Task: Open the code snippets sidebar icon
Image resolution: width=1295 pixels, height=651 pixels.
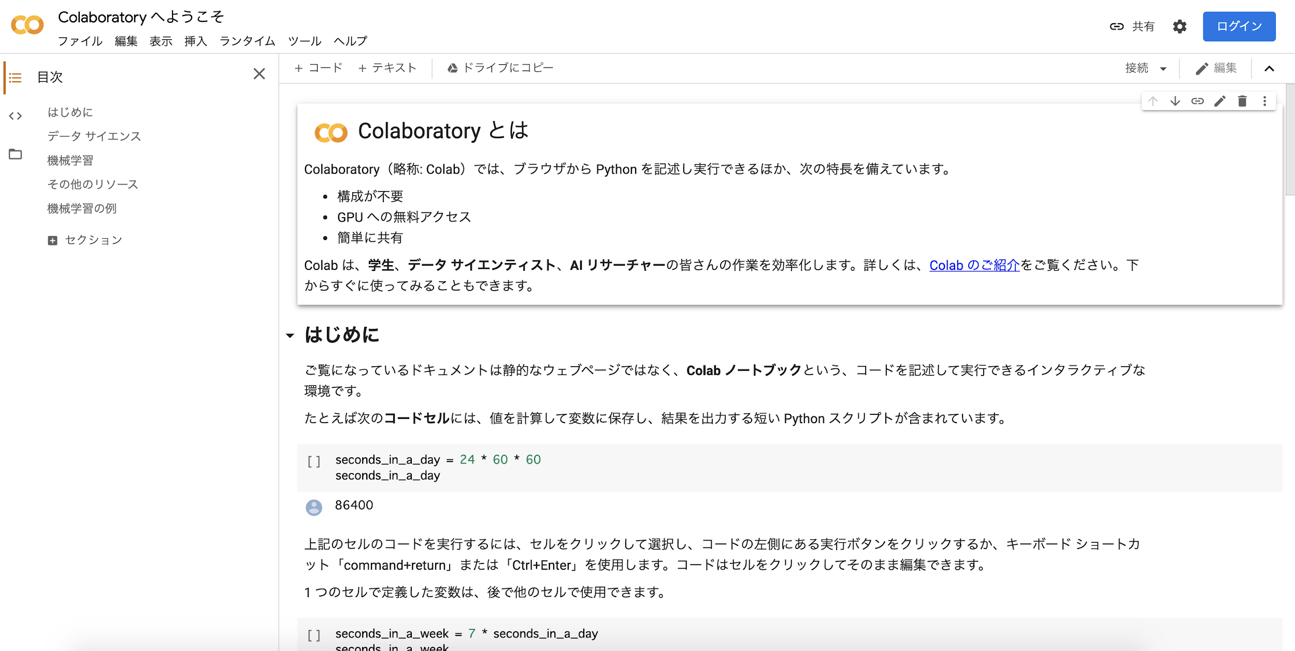Action: tap(16, 116)
